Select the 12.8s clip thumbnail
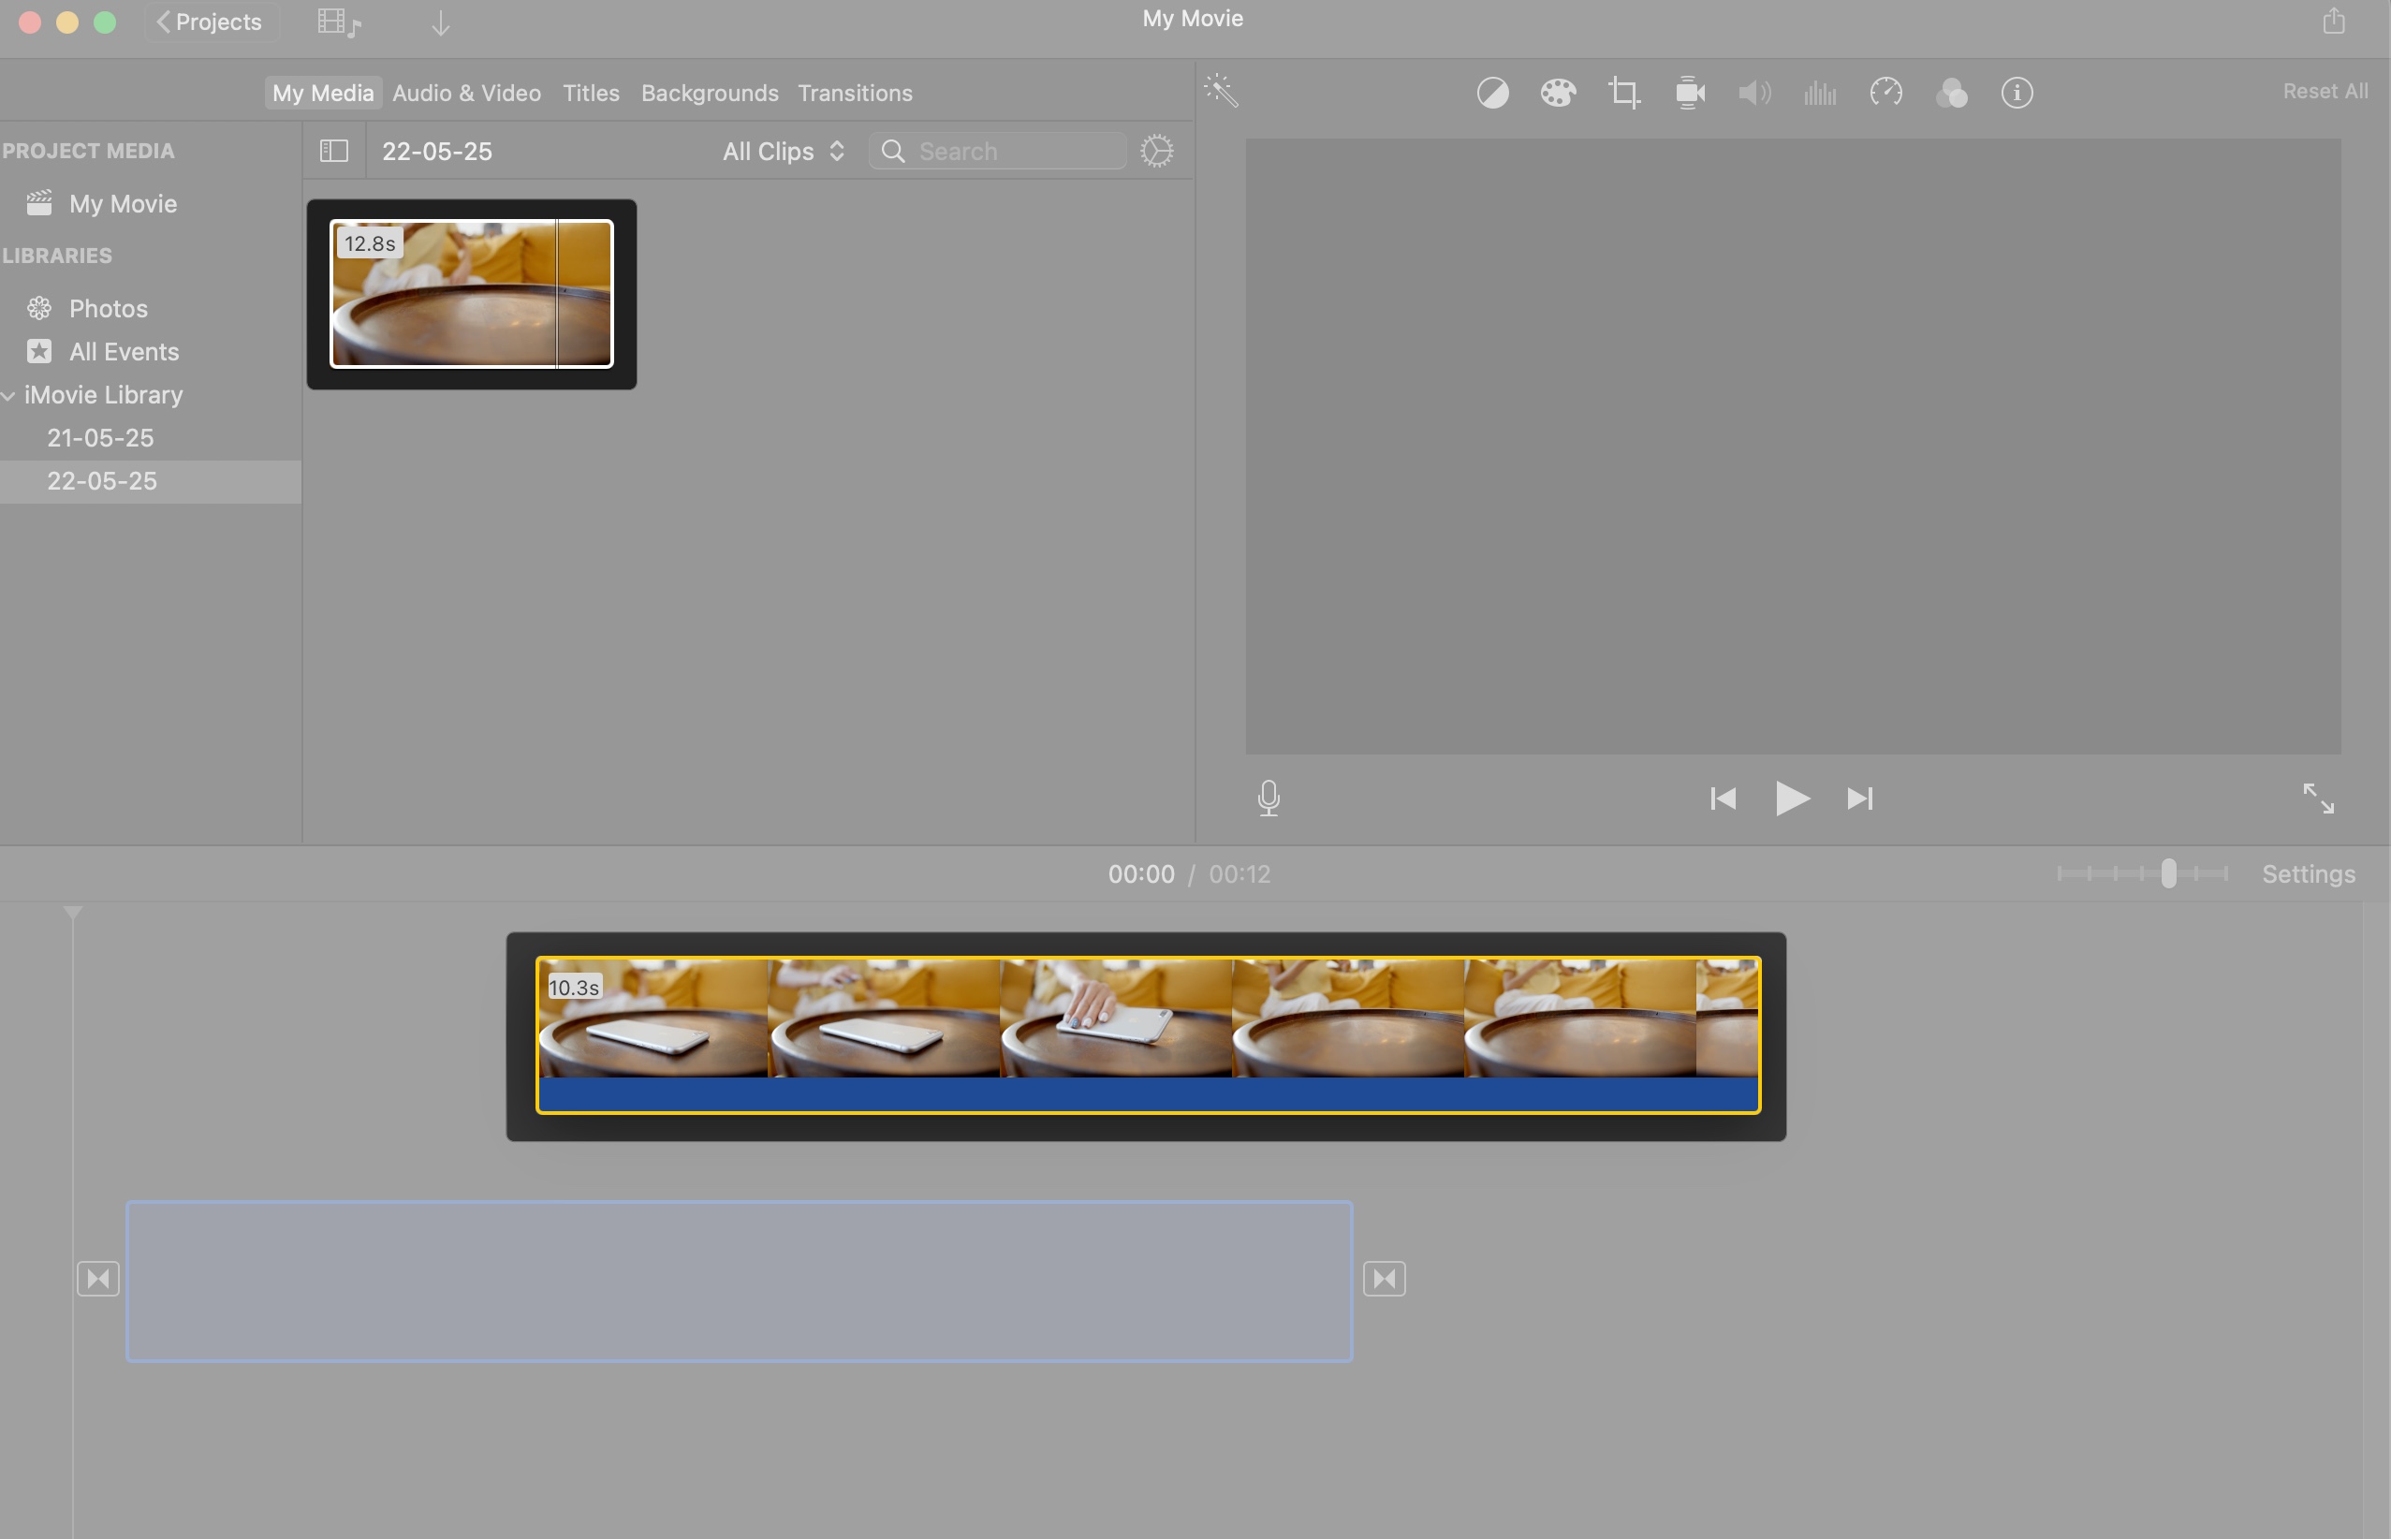The height and width of the screenshot is (1539, 2391). [x=472, y=295]
